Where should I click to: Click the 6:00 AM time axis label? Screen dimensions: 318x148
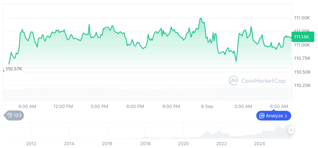pyautogui.click(x=279, y=106)
